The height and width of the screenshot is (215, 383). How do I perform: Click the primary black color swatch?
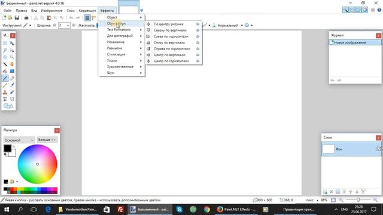tap(7, 148)
